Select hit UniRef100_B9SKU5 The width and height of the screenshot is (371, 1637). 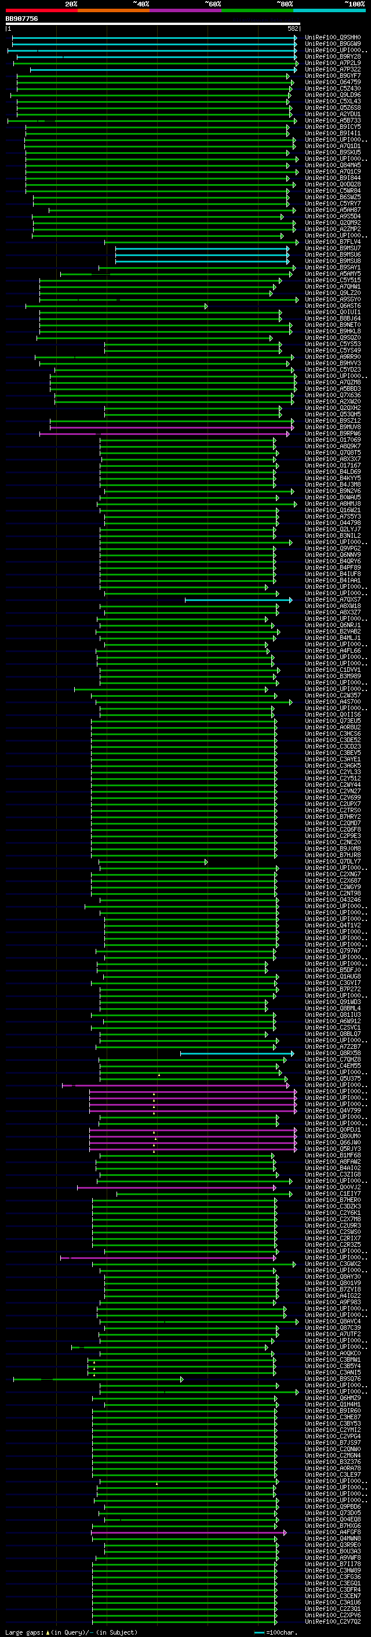click(x=332, y=153)
